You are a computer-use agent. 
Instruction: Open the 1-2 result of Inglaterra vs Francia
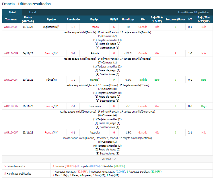coord(73,27)
